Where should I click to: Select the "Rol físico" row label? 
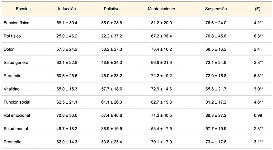(x=12, y=36)
